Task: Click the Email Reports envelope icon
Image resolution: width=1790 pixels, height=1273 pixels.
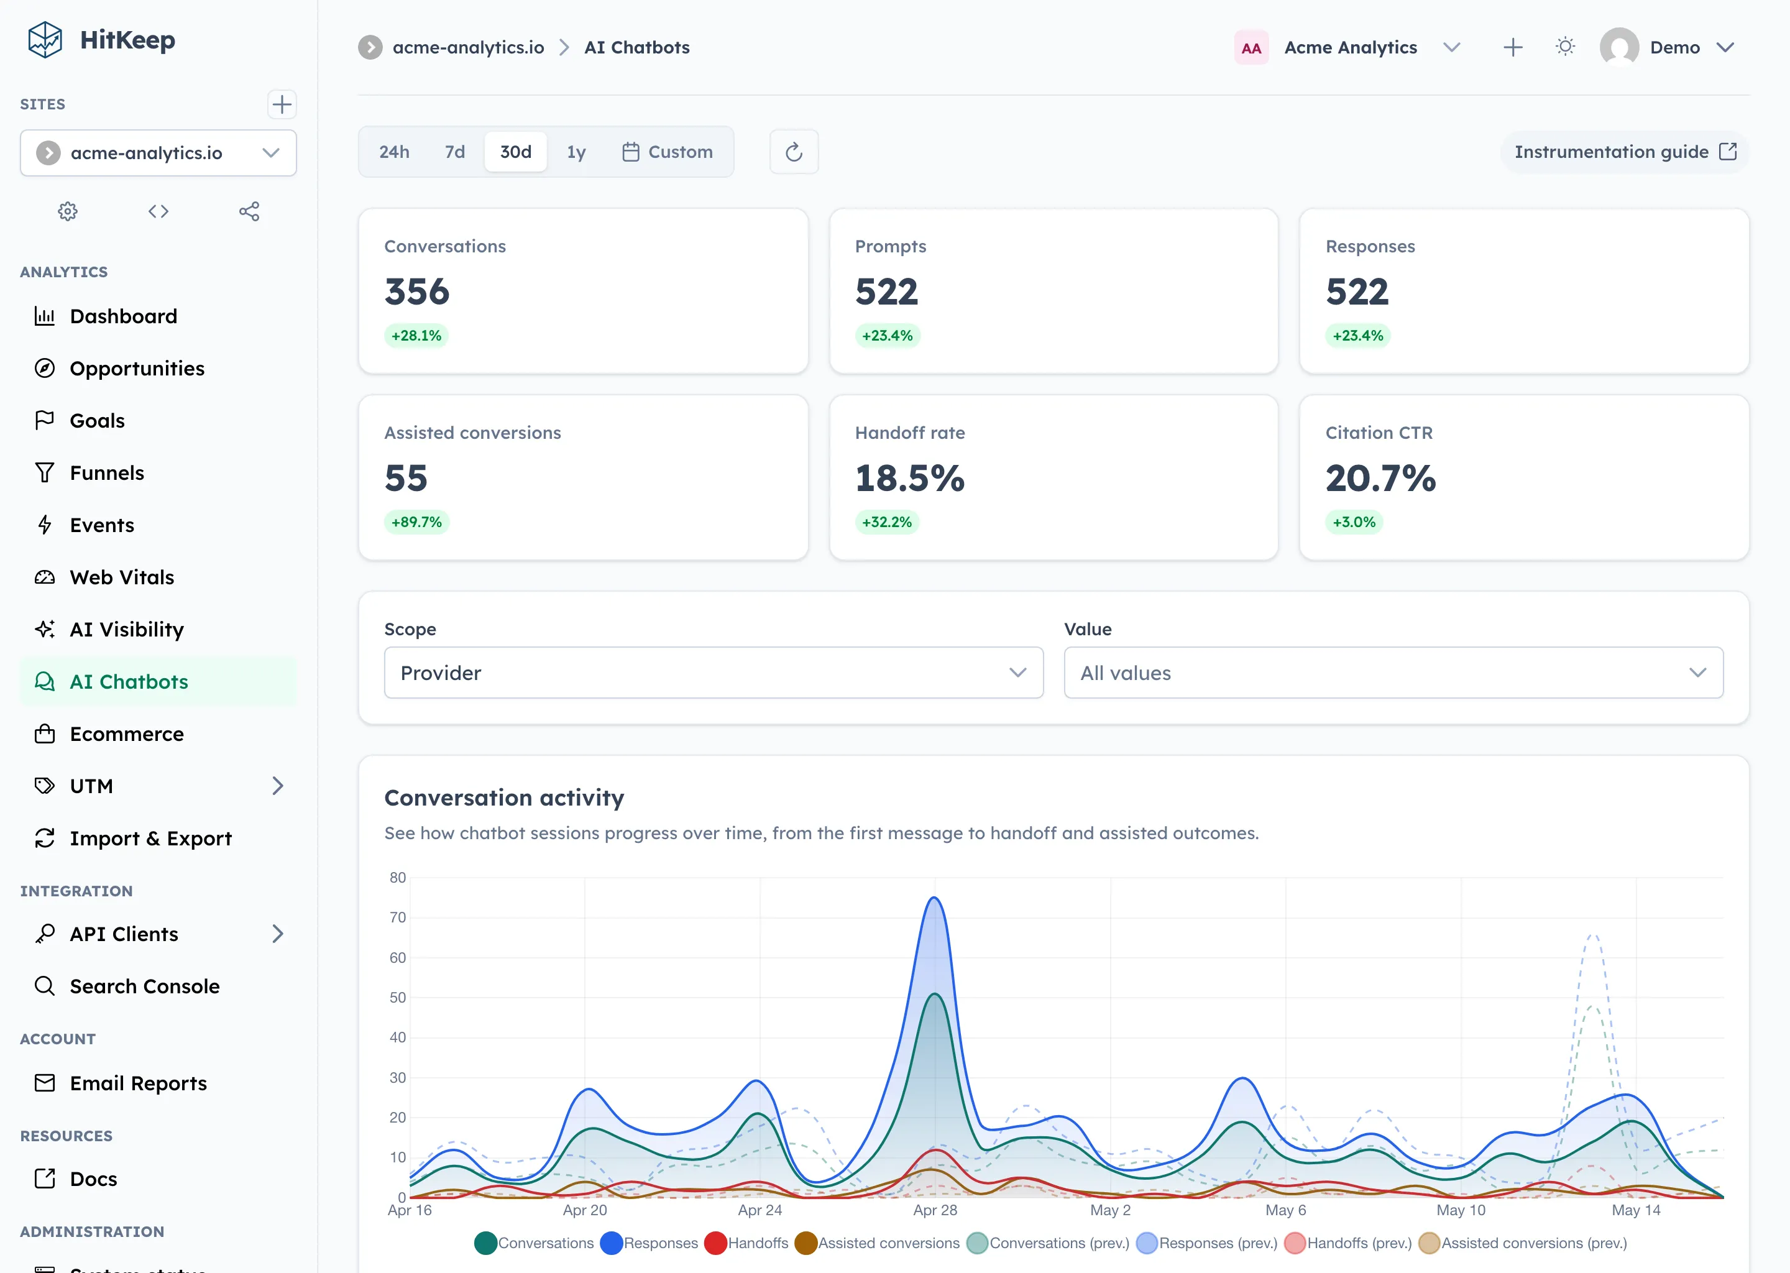Action: 45,1083
